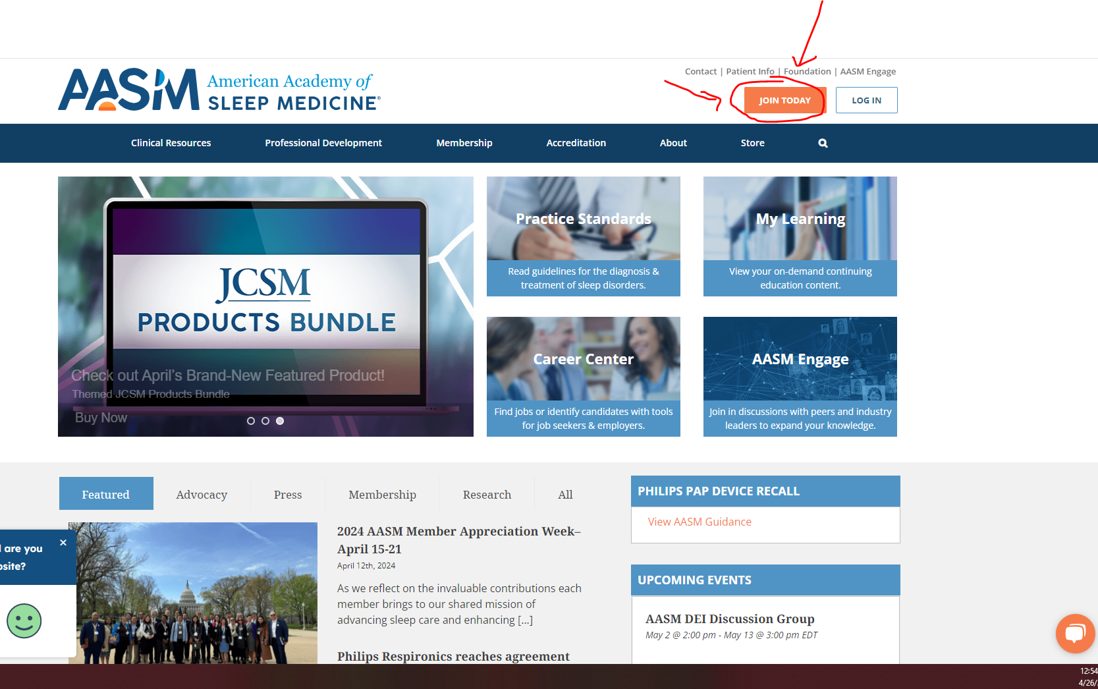Image resolution: width=1098 pixels, height=689 pixels.
Task: Select the Research tab
Action: click(x=487, y=494)
